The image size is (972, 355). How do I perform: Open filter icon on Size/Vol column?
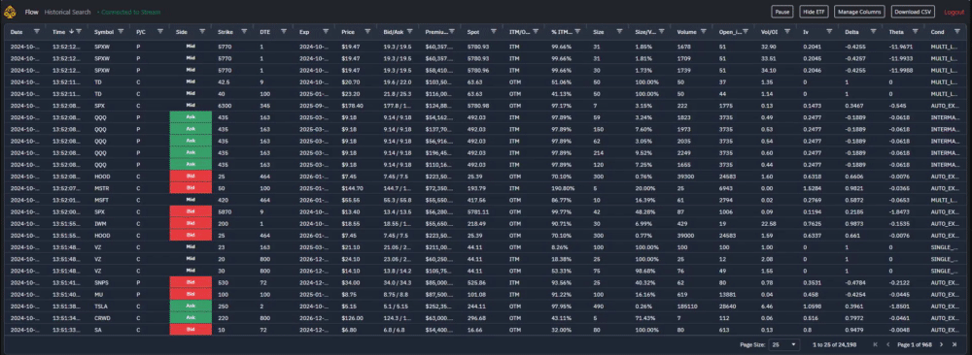(x=660, y=31)
